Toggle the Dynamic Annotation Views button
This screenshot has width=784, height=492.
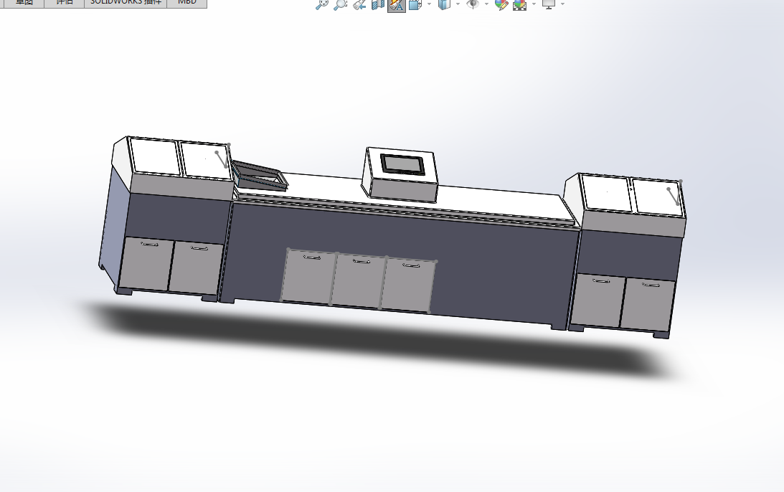(x=397, y=4)
